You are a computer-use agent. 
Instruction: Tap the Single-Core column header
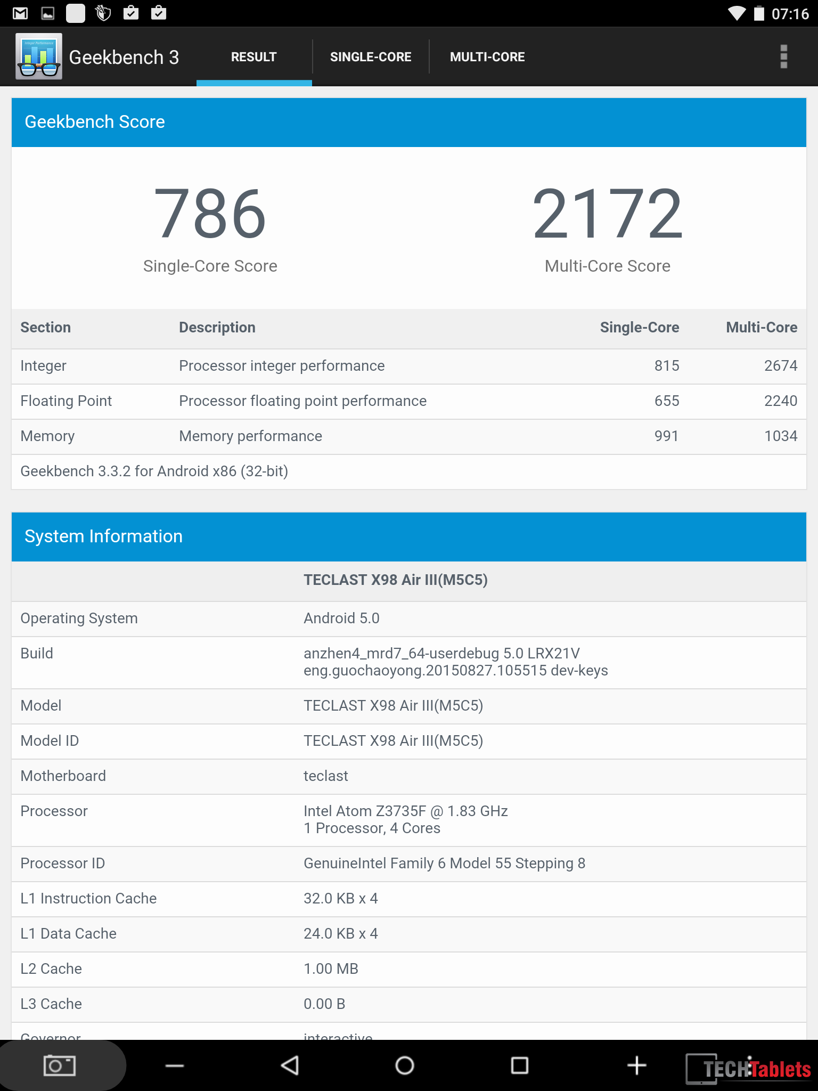(640, 327)
